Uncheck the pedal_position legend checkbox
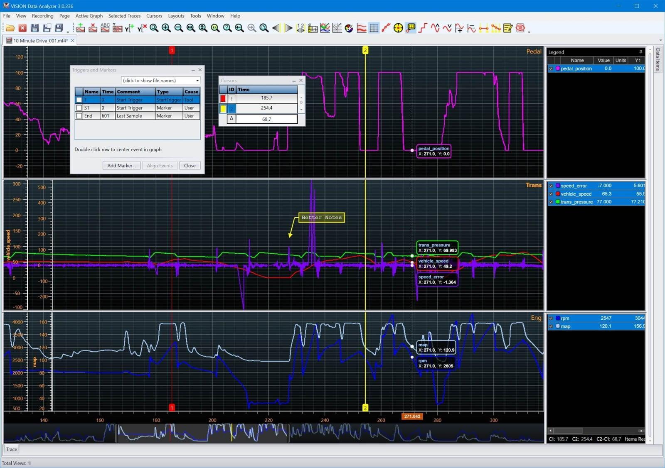 coord(551,69)
